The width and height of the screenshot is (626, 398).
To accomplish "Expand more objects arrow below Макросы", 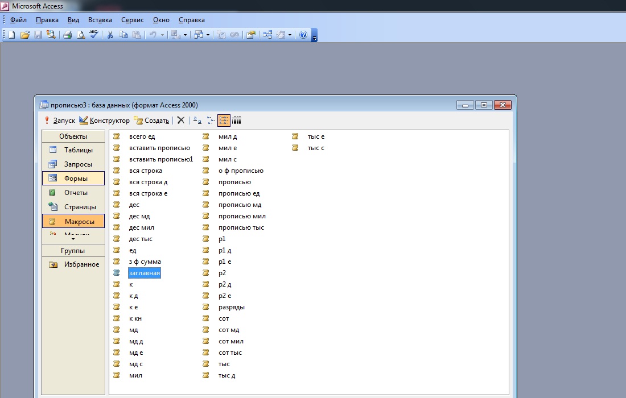I will point(73,239).
